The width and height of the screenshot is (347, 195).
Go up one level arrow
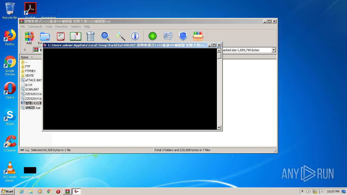pos(25,50)
